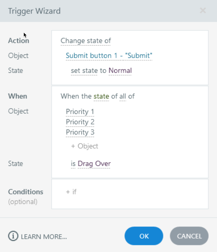Open the 'Change state of' action dropdown
This screenshot has width=217, height=252.
tap(85, 41)
